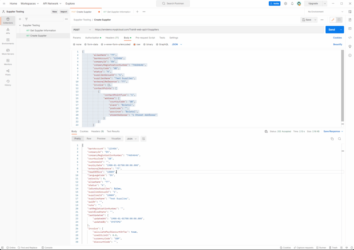
Task: Switch to the Pre-request Script tab
Action: click(145, 38)
